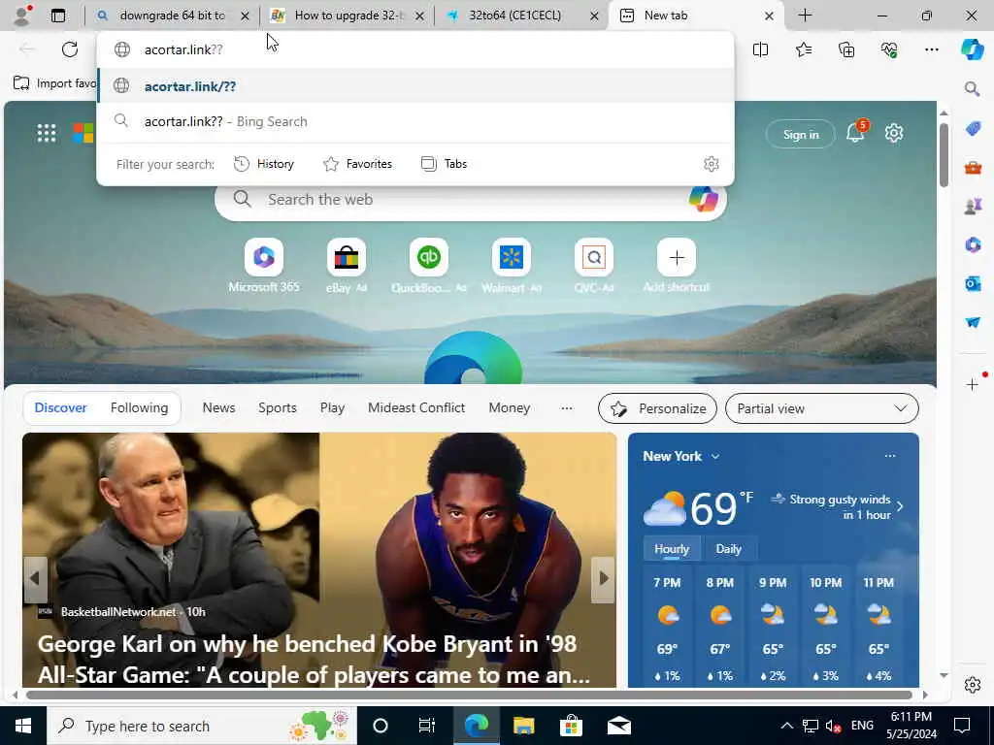Switch weather to Hourly view

click(x=672, y=549)
